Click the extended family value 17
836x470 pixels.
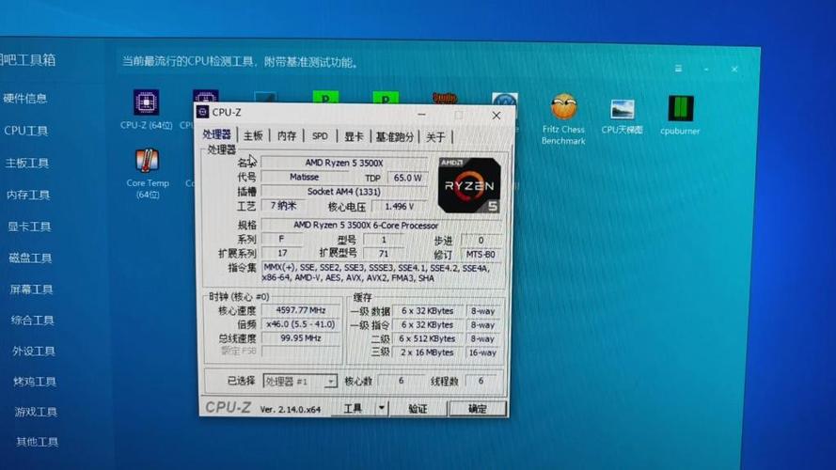tap(282, 253)
